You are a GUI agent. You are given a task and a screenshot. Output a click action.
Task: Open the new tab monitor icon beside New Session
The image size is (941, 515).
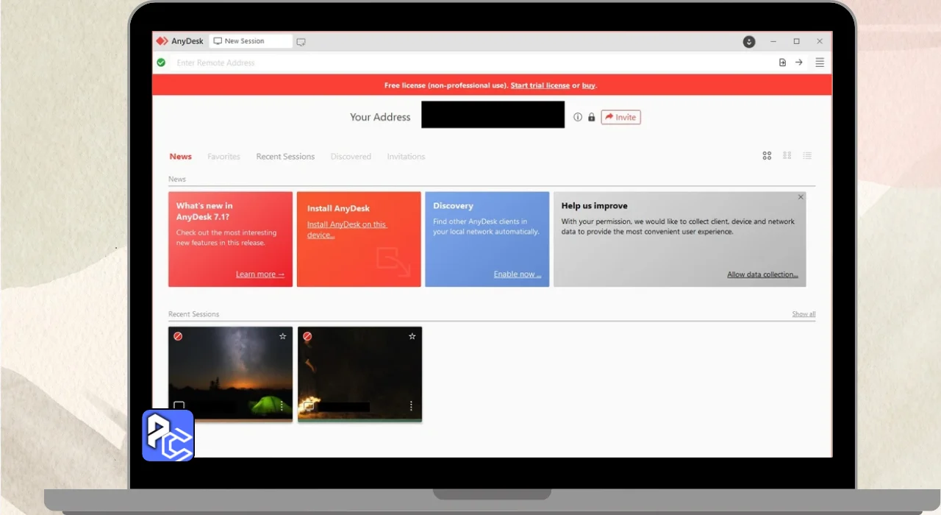(301, 42)
